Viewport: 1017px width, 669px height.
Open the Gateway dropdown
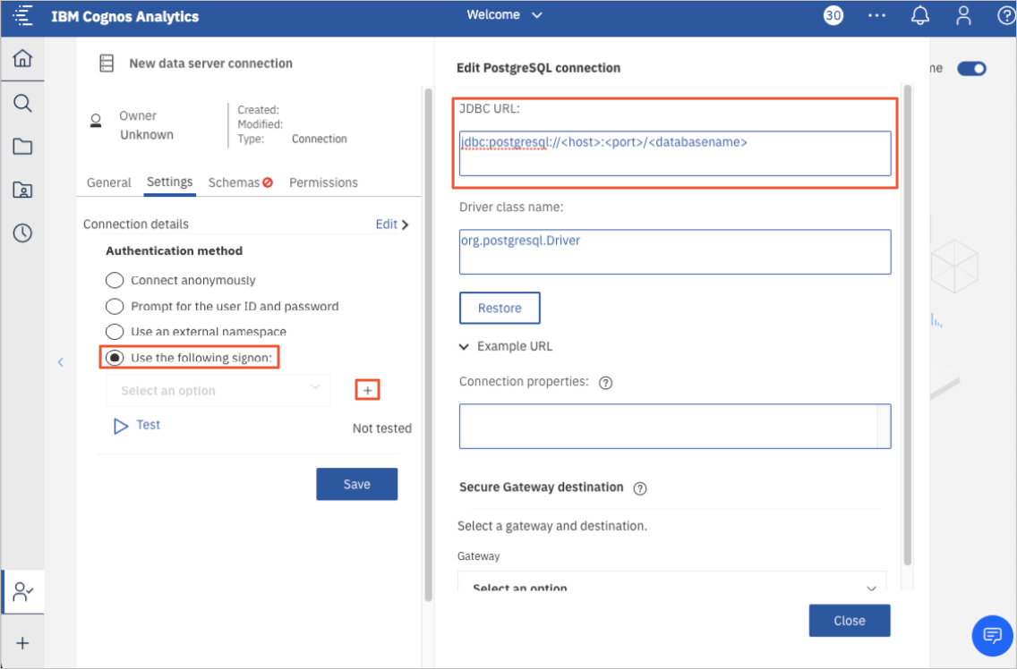tap(672, 582)
